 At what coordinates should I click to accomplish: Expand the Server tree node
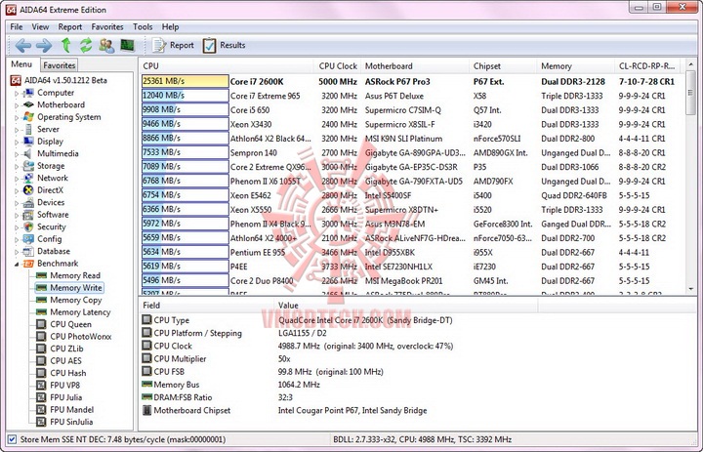17,130
